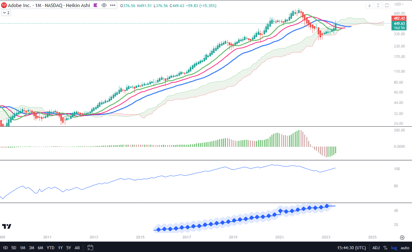The height and width of the screenshot is (252, 412).
Task: Click the 330.00 price axis label
Action: (399, 34)
